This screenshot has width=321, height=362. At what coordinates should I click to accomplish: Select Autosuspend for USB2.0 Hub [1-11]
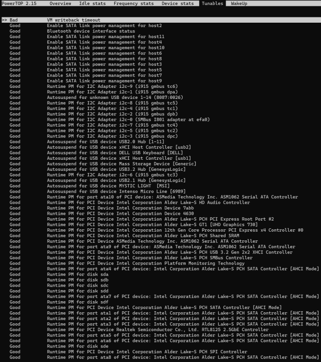tap(87, 142)
